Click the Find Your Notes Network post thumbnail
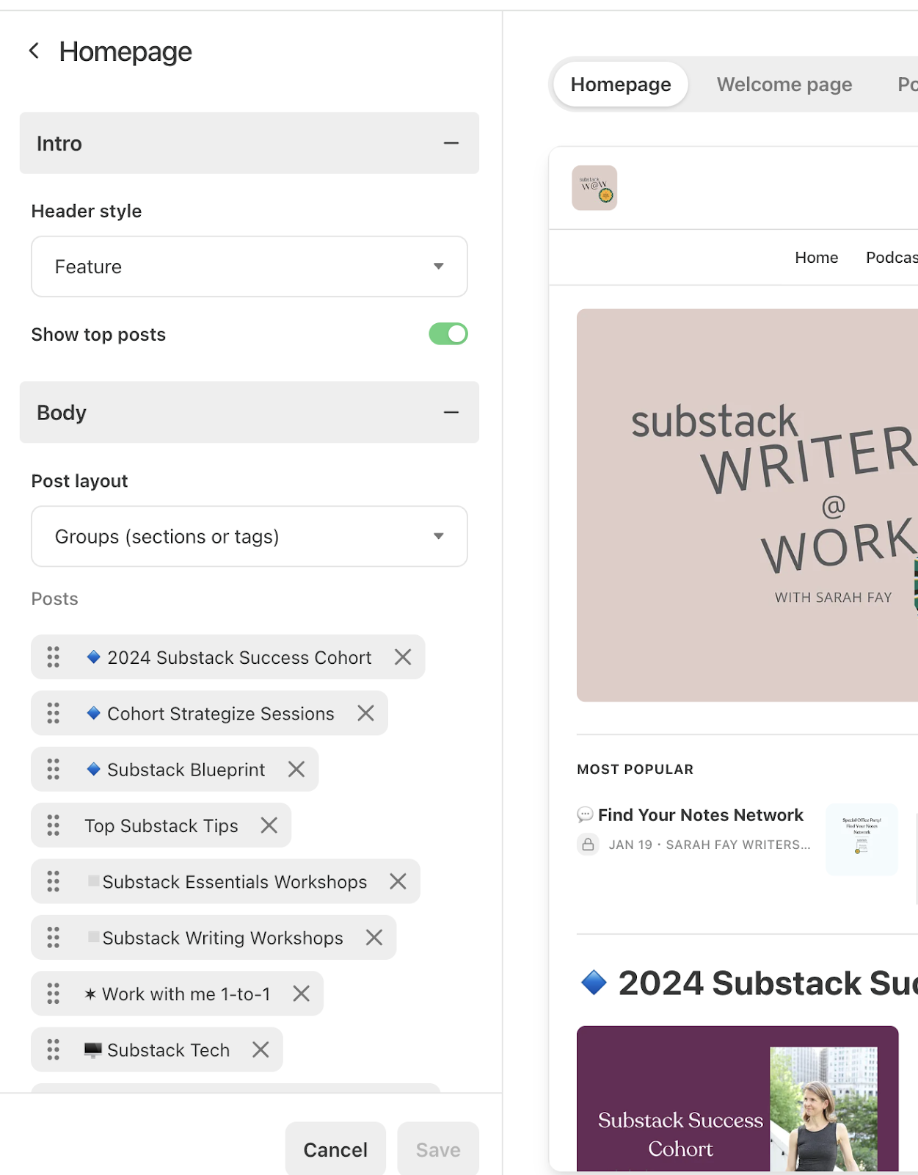 (861, 839)
